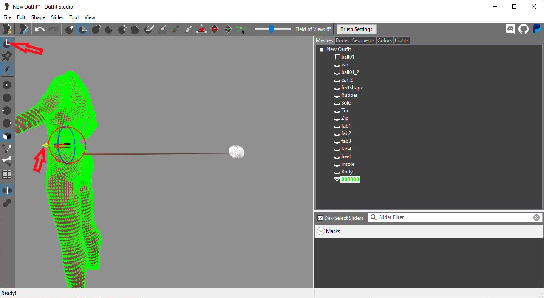This screenshot has height=298, width=544.
Task: Open the GitHub link icon
Action: coord(523,29)
